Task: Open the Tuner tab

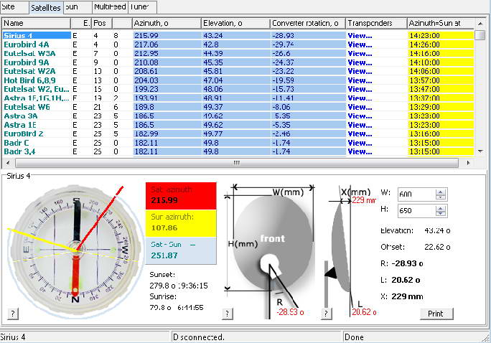Action: (142, 7)
